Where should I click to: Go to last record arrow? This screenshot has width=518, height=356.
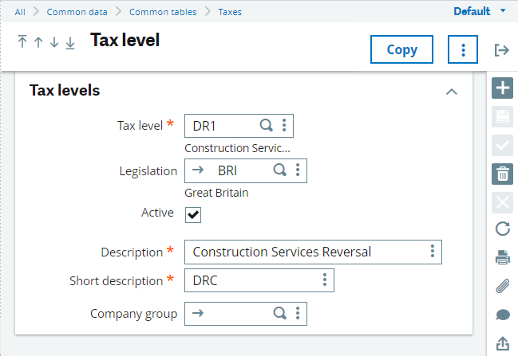tap(70, 43)
